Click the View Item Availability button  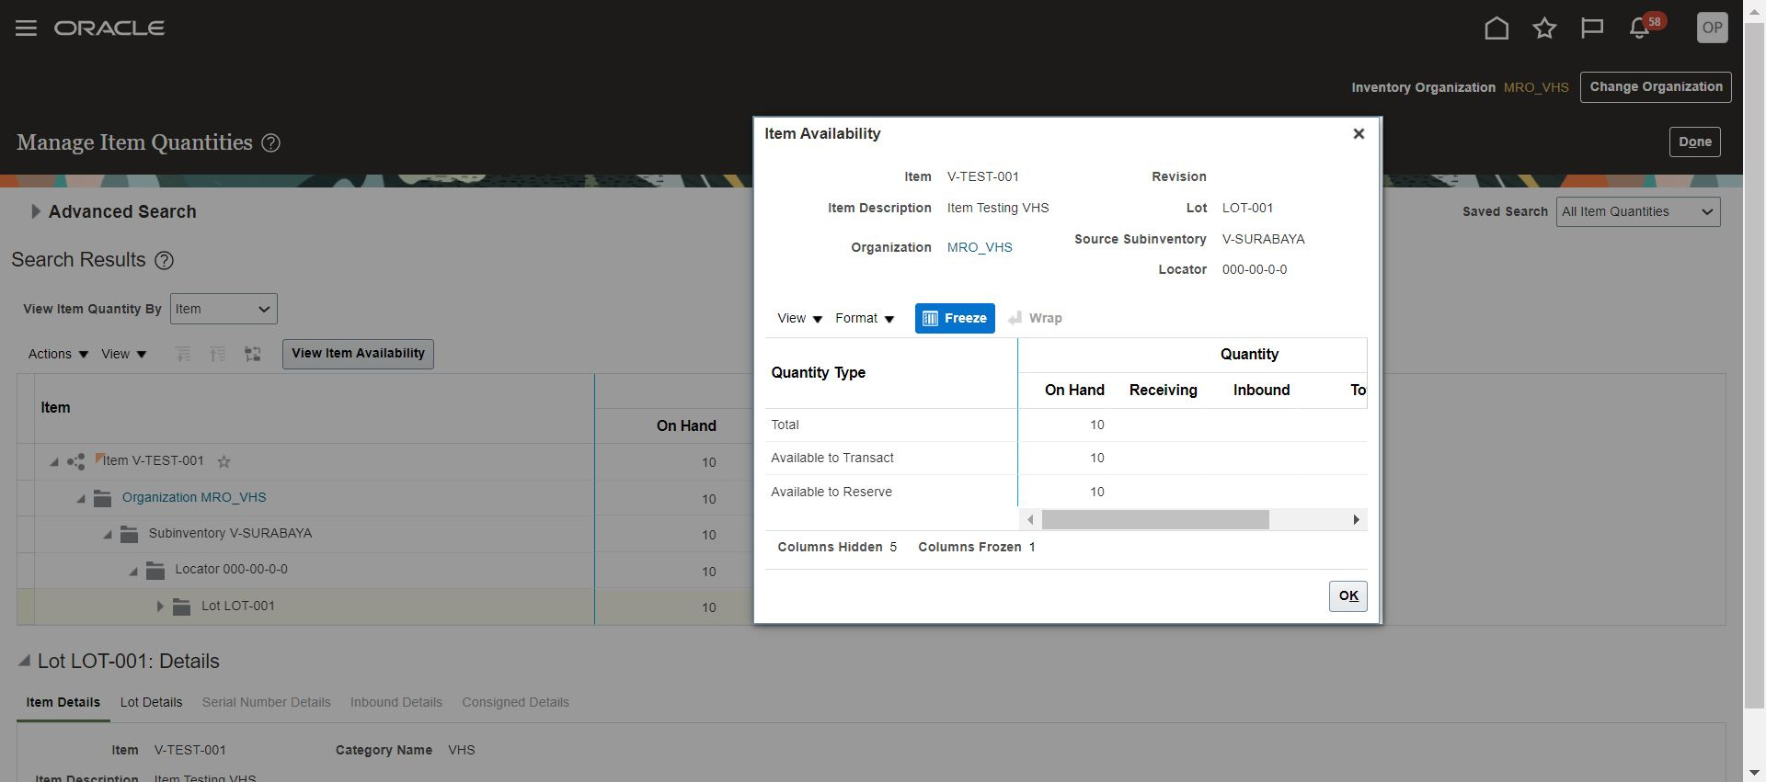[x=358, y=354]
